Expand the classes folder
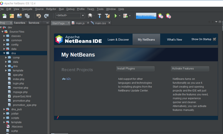Viewport: 223px width, 134px height. (4, 36)
